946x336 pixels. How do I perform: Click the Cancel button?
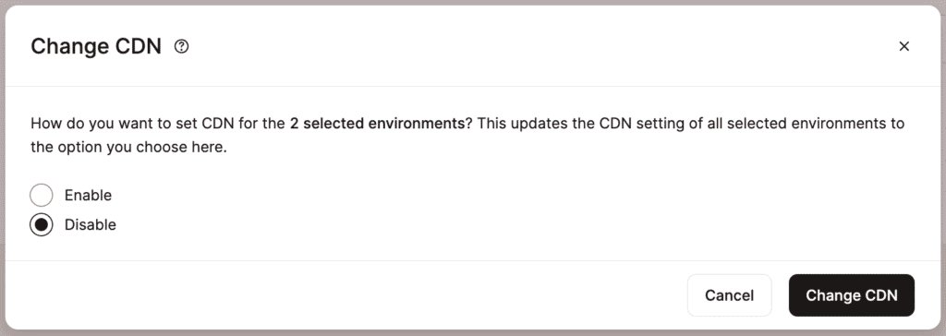(730, 295)
